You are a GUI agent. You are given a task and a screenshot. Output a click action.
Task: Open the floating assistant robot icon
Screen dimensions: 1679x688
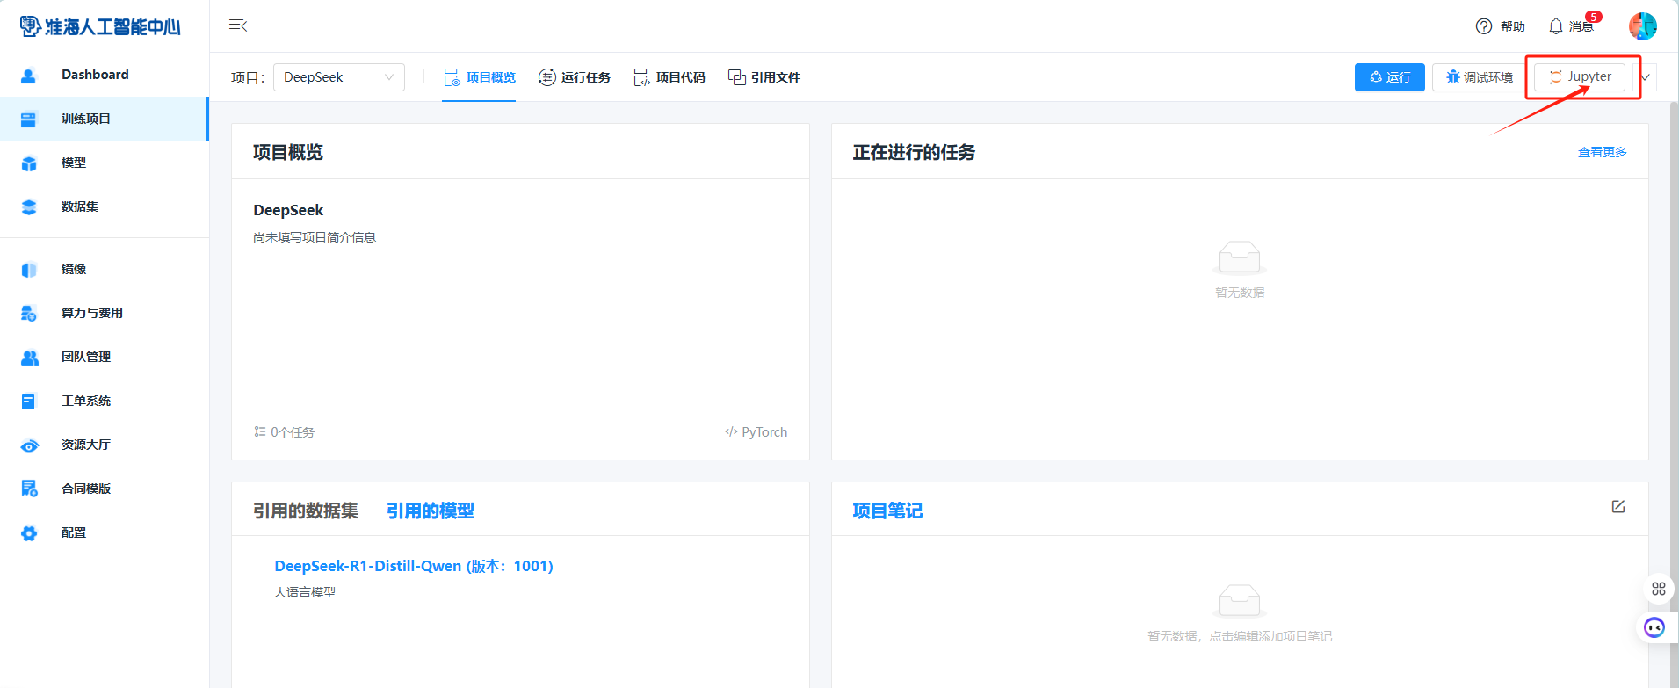pos(1654,627)
